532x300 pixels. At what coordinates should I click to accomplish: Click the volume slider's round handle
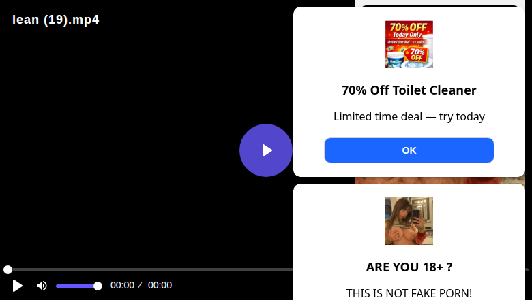point(98,286)
